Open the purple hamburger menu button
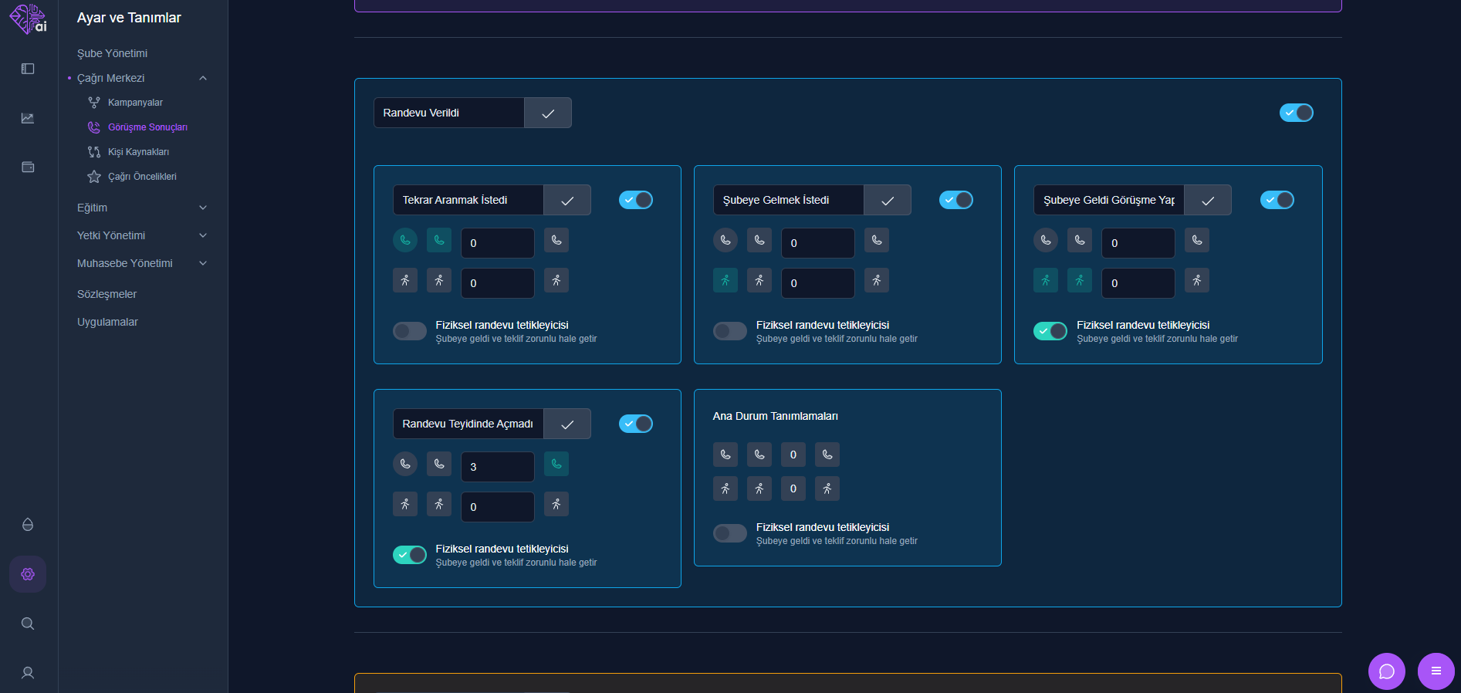 point(1436,671)
